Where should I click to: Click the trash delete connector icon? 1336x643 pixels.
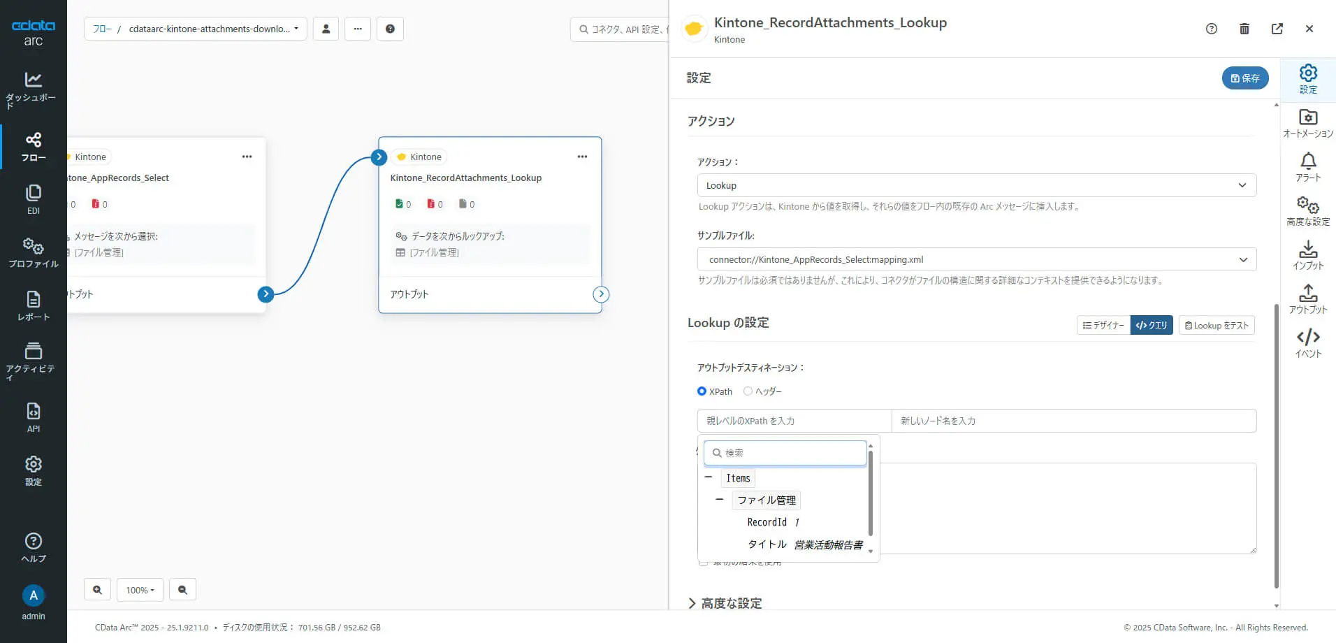click(1244, 29)
